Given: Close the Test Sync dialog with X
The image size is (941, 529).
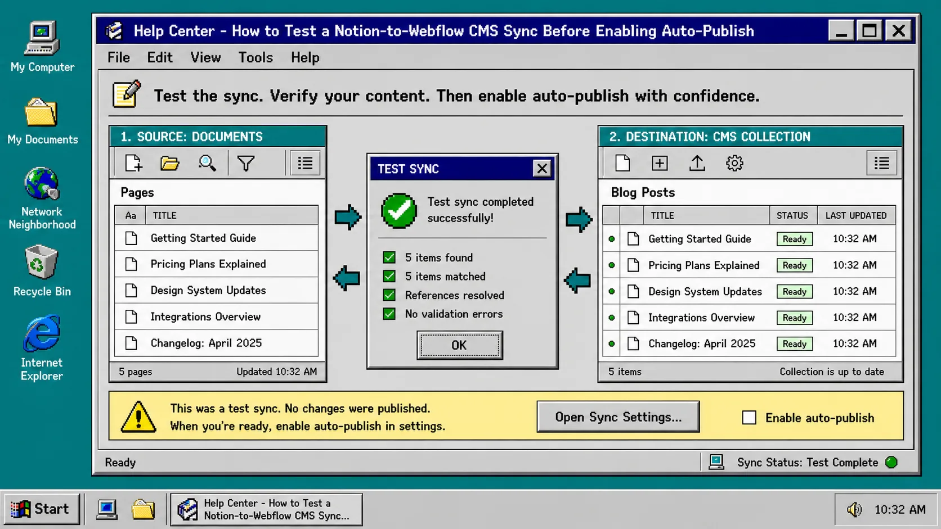Looking at the screenshot, I should tap(542, 168).
